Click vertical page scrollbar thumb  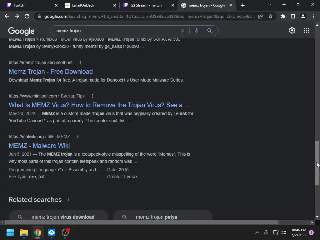pos(317,163)
